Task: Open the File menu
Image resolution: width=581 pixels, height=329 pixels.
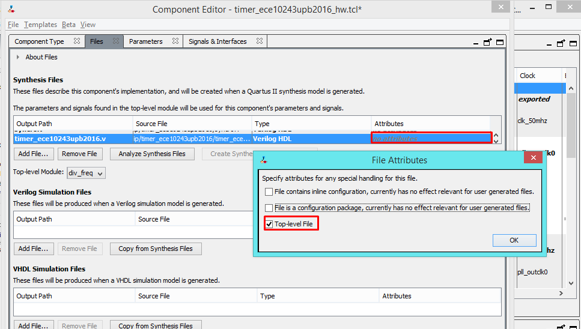Action: point(13,25)
